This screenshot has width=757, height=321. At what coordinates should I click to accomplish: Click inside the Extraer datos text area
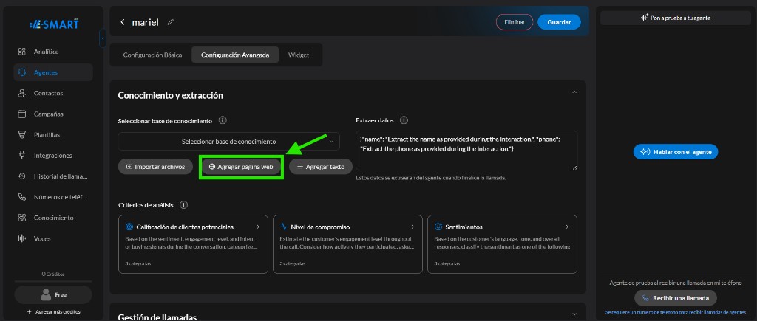[466, 151]
